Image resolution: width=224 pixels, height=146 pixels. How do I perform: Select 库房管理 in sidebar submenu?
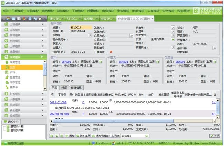[22, 62]
